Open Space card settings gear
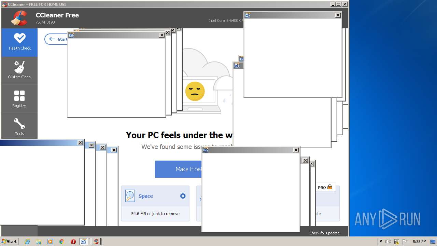The width and height of the screenshot is (437, 246). [x=183, y=196]
